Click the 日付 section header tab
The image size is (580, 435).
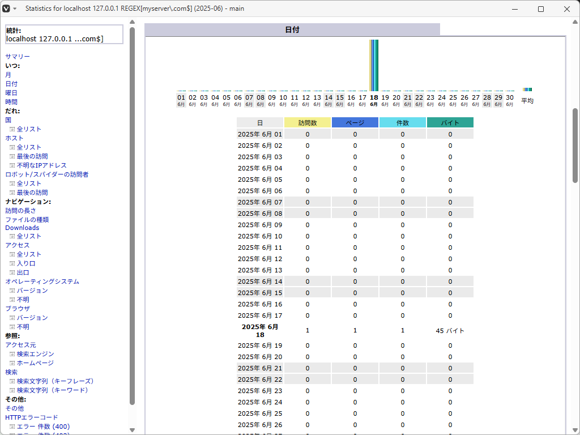[x=292, y=29]
